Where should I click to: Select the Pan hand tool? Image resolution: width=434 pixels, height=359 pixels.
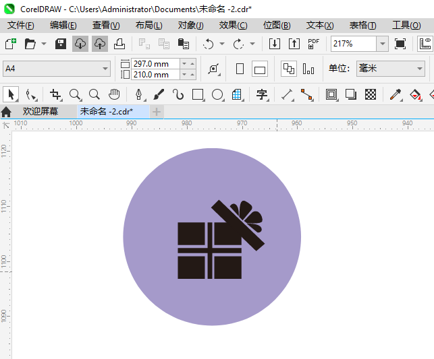[114, 95]
